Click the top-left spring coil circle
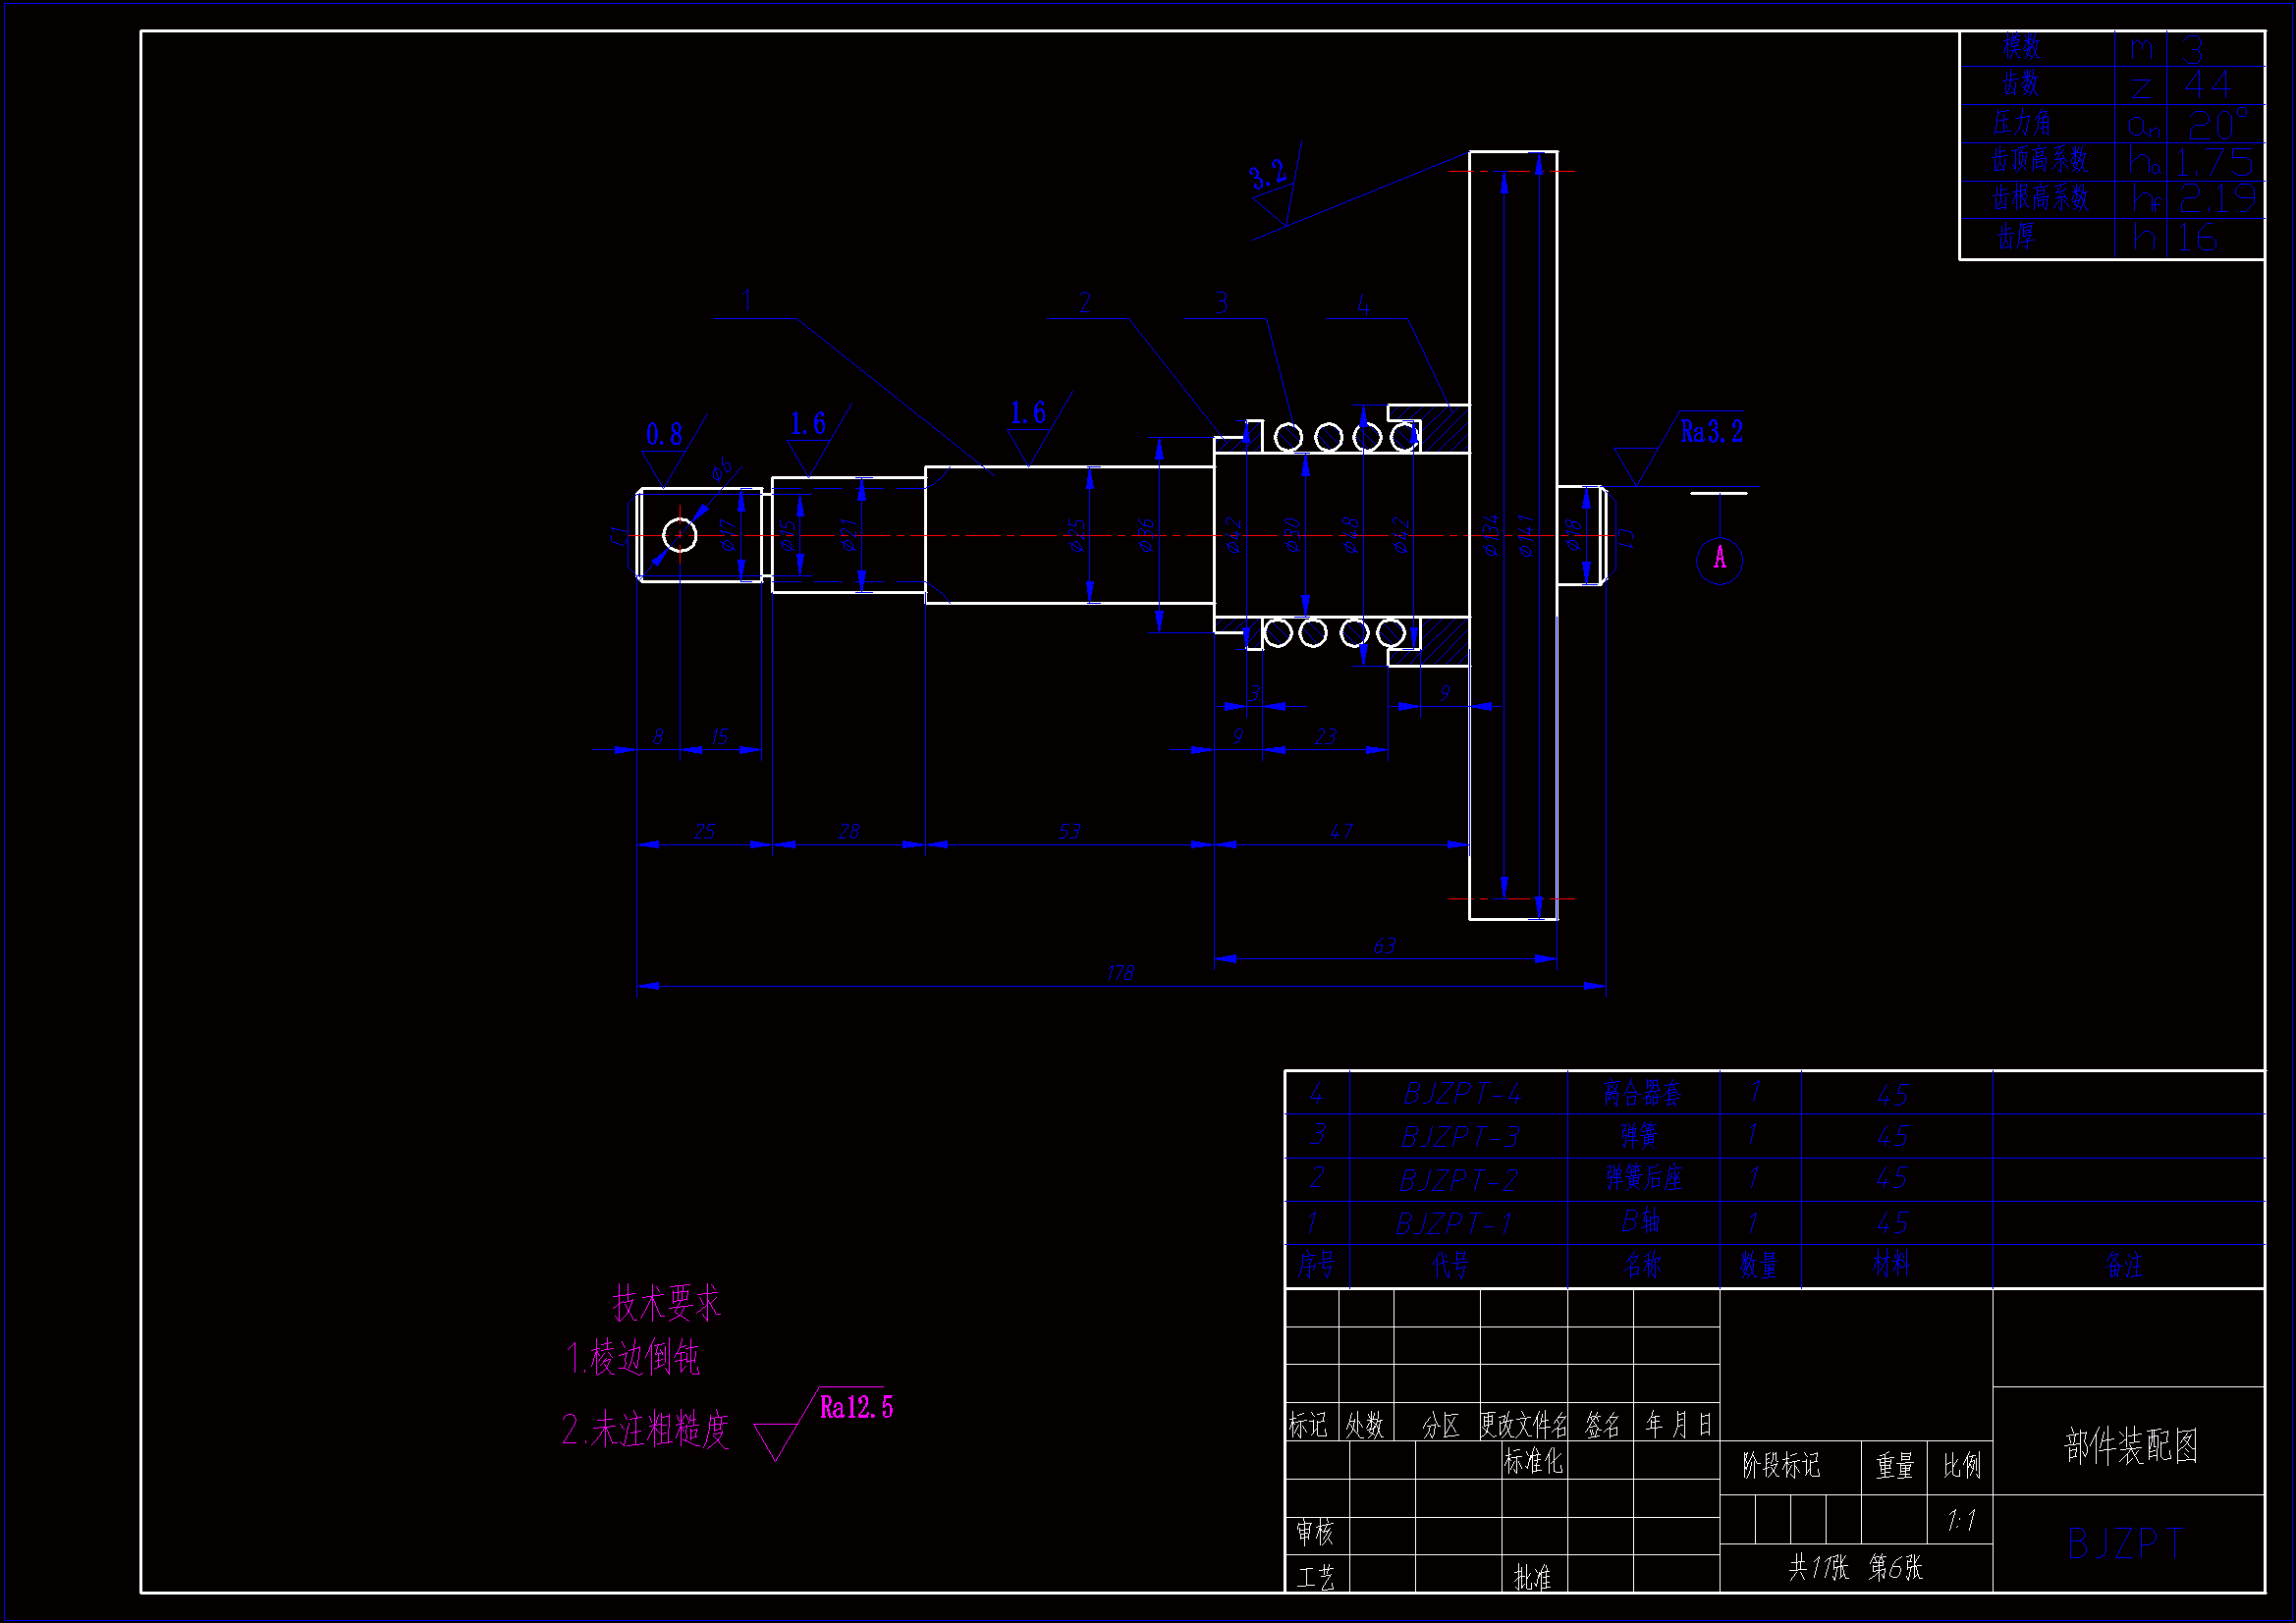 1288,437
